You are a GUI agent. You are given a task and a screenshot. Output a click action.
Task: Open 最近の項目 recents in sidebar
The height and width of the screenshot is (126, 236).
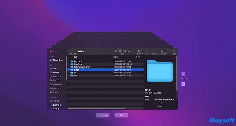pos(57,105)
